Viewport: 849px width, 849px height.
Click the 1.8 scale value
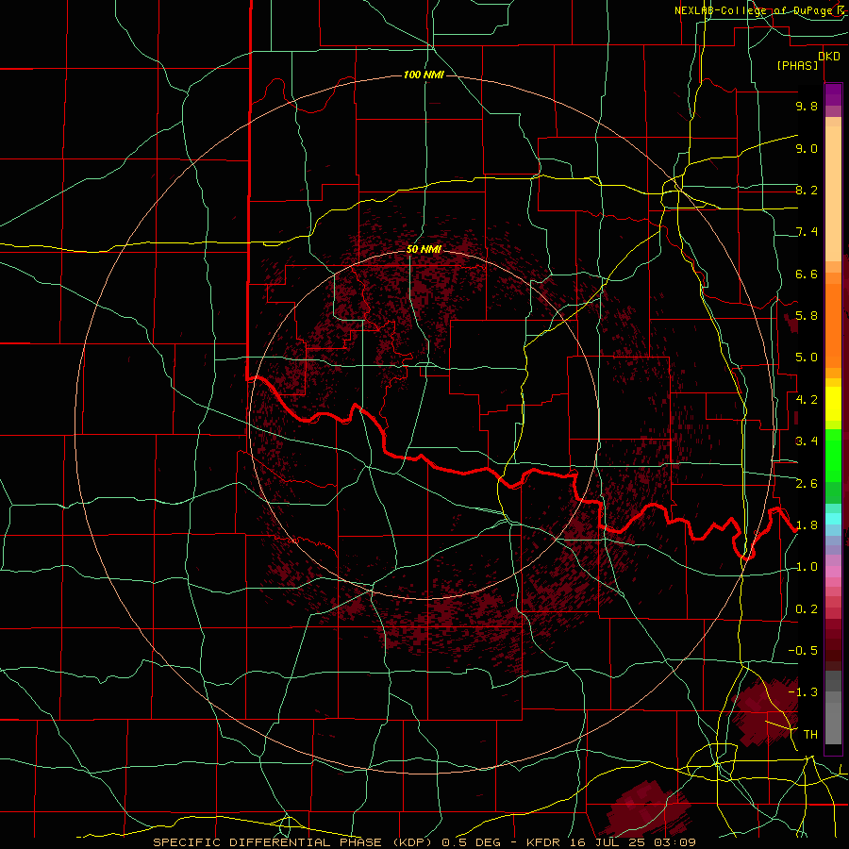[x=807, y=525]
